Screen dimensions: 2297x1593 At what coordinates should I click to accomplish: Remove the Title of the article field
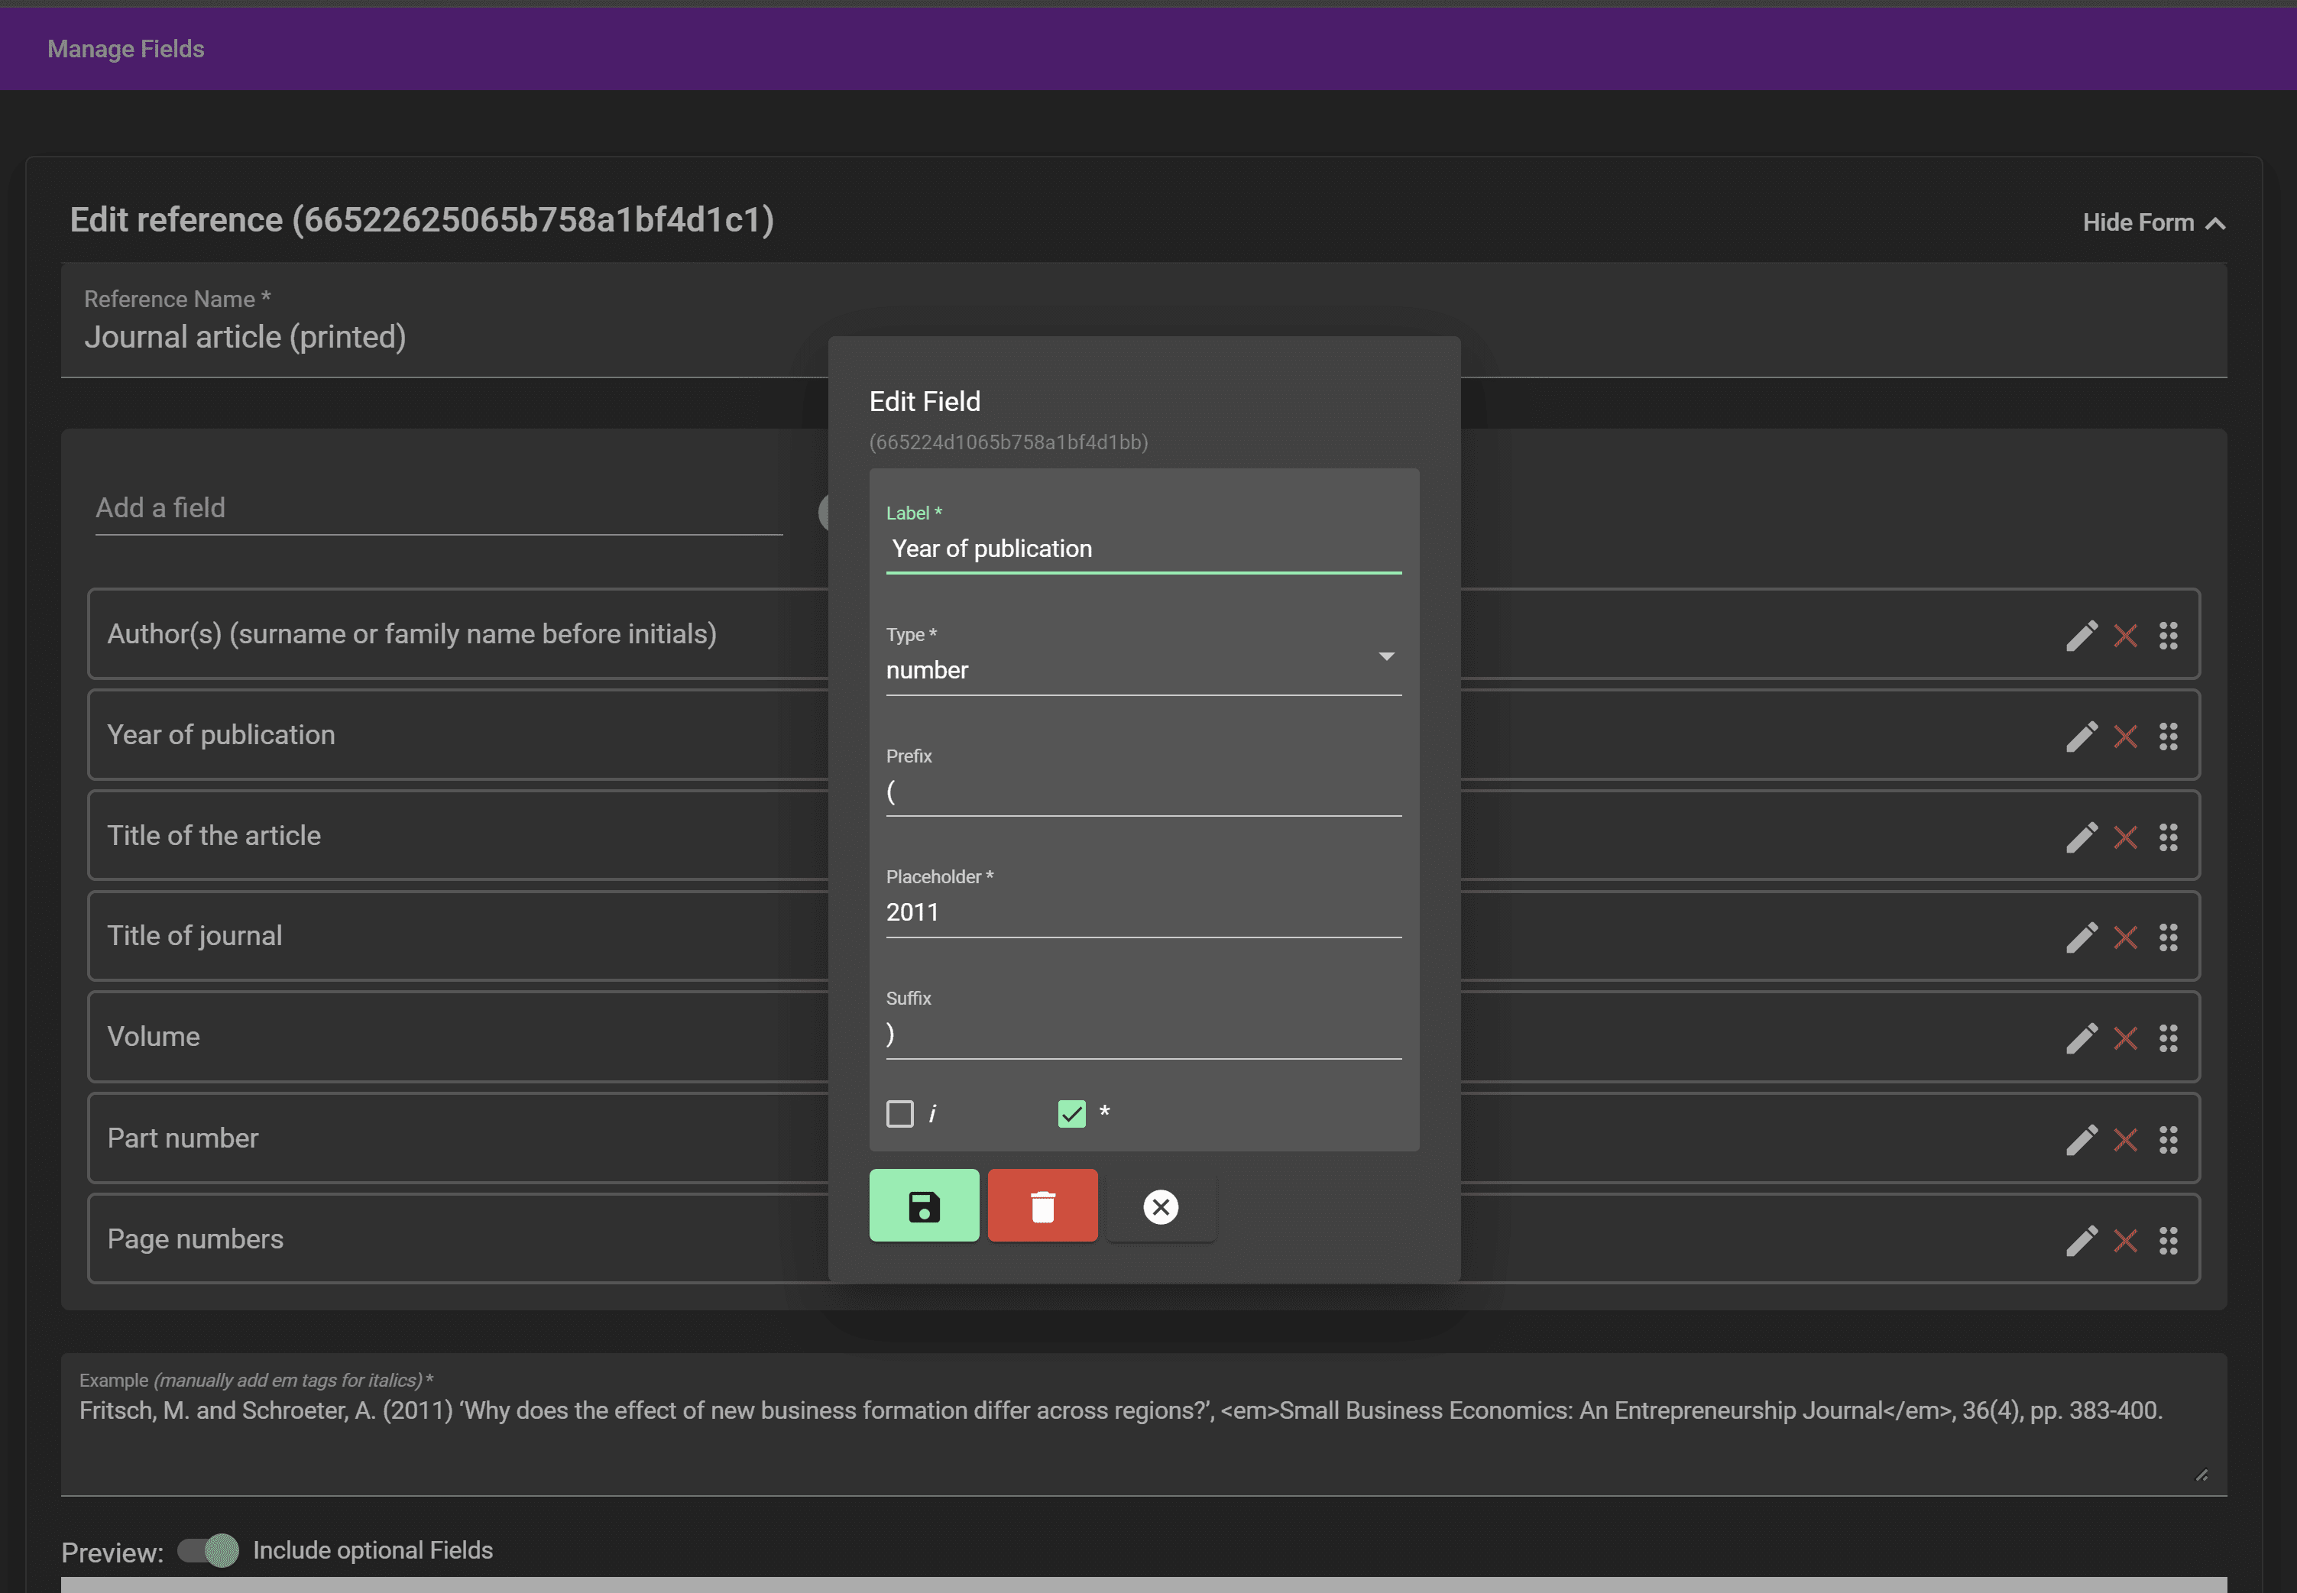[2124, 837]
